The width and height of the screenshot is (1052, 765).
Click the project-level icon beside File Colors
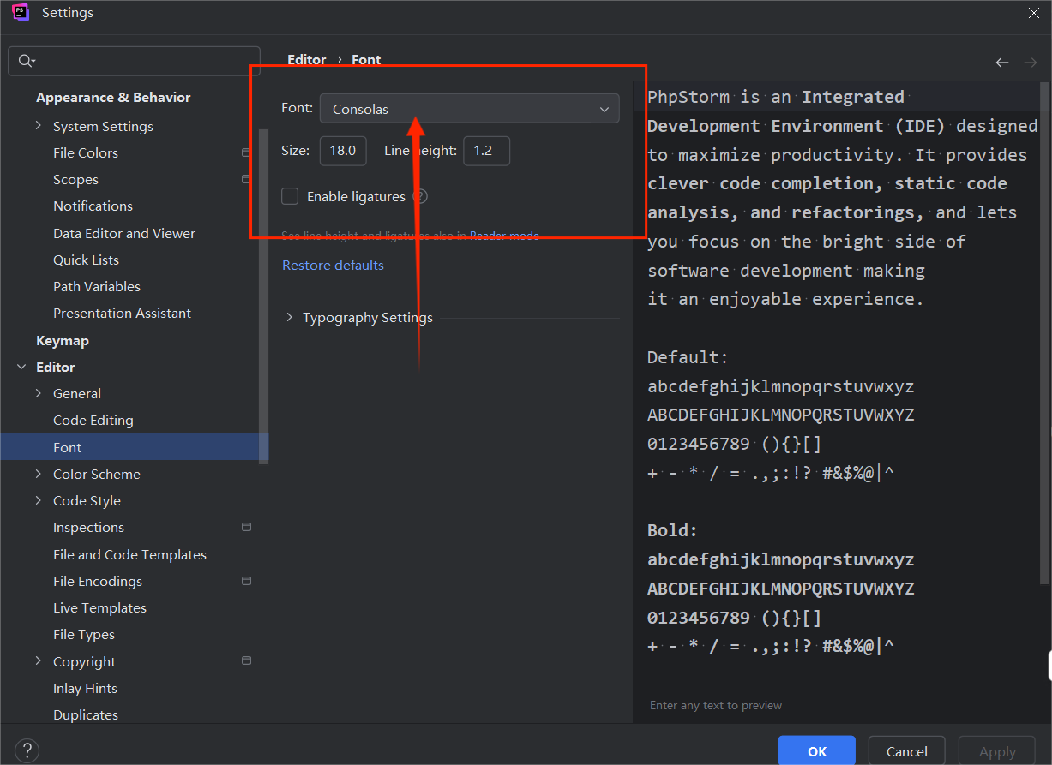pos(246,152)
